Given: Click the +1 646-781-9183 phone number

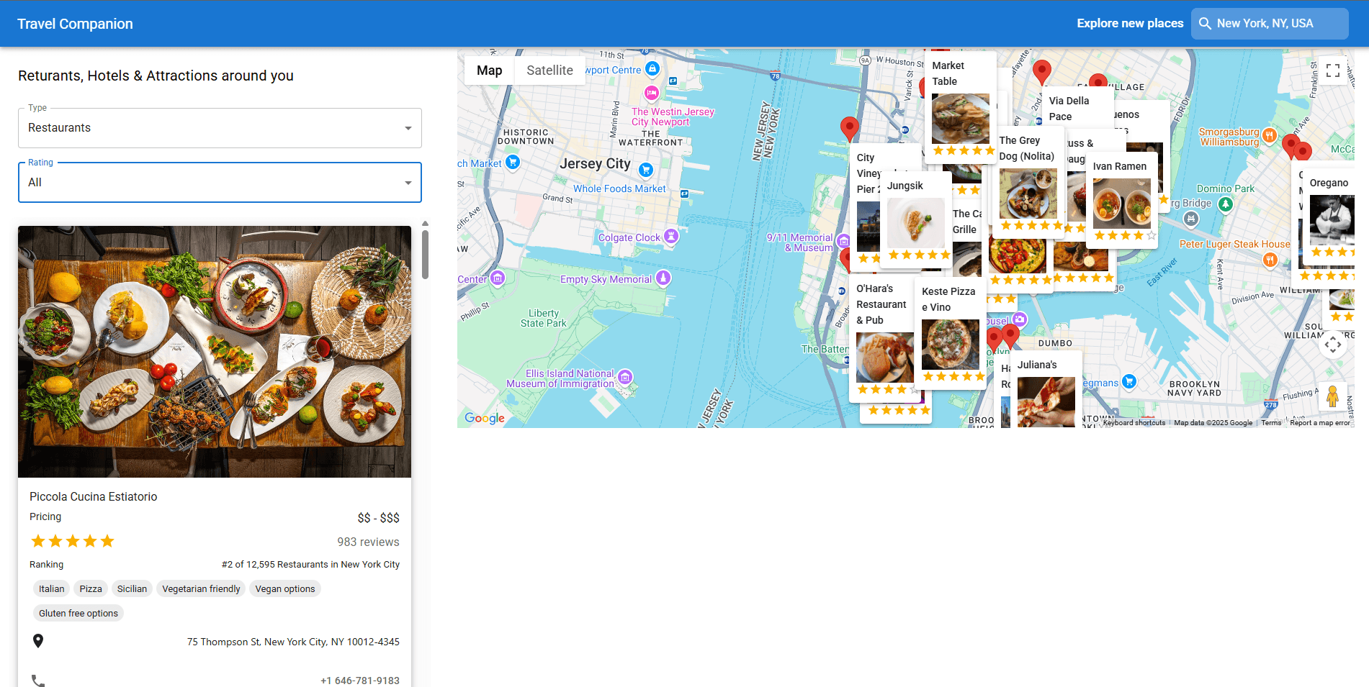Looking at the screenshot, I should point(360,681).
